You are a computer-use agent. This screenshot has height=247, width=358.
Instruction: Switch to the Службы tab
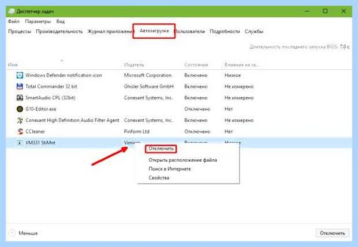point(254,31)
